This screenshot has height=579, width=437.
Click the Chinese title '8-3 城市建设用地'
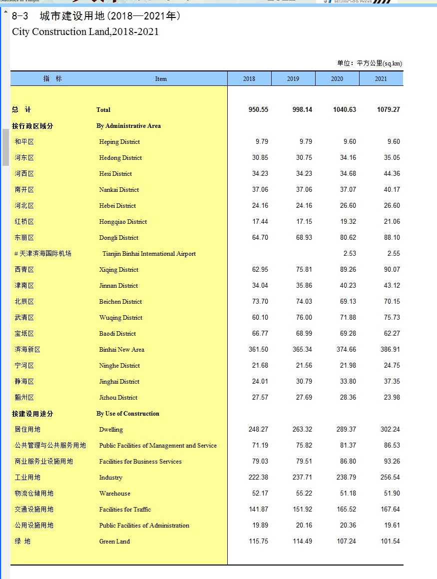click(x=58, y=16)
